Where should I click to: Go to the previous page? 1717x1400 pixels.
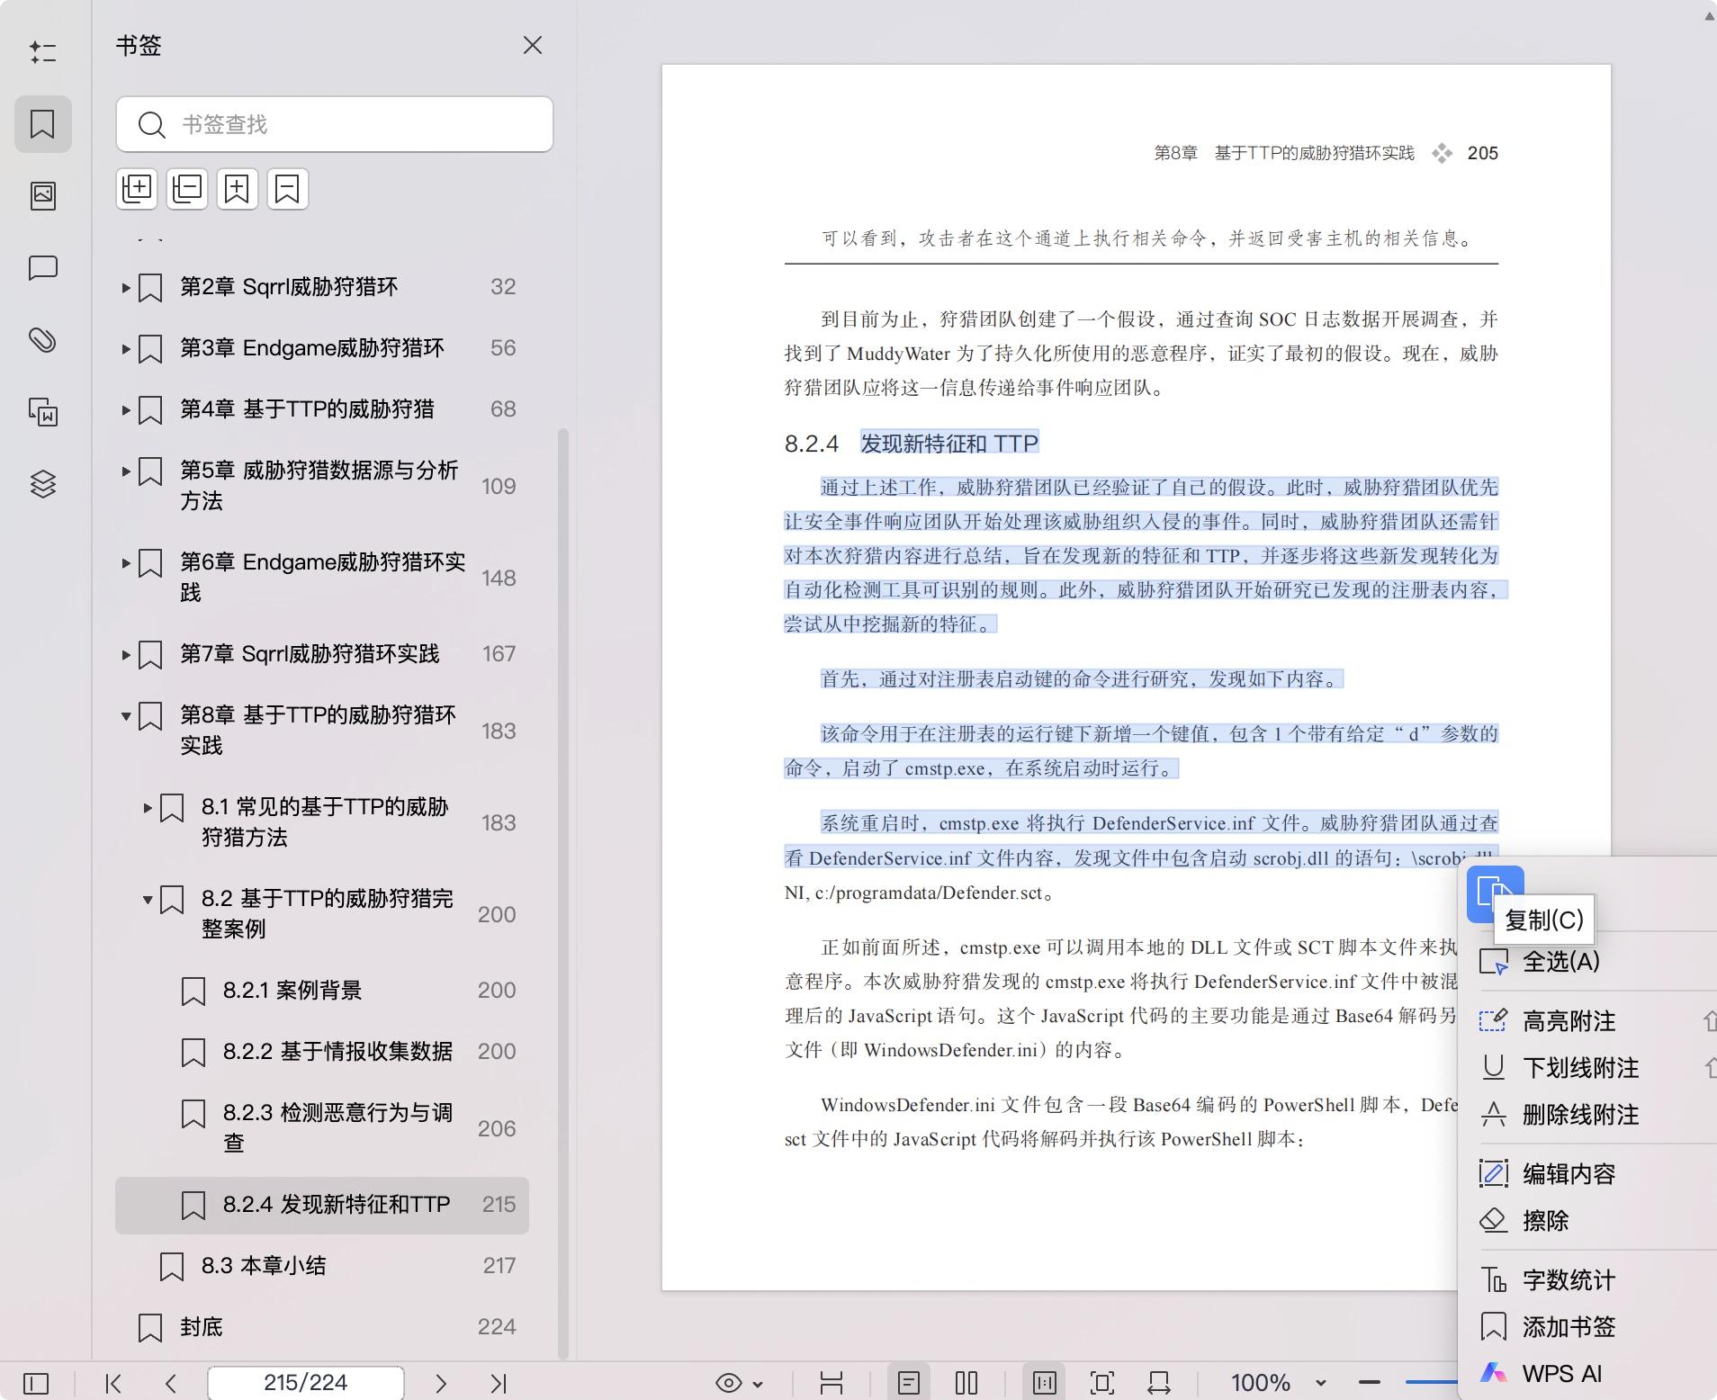pos(171,1383)
